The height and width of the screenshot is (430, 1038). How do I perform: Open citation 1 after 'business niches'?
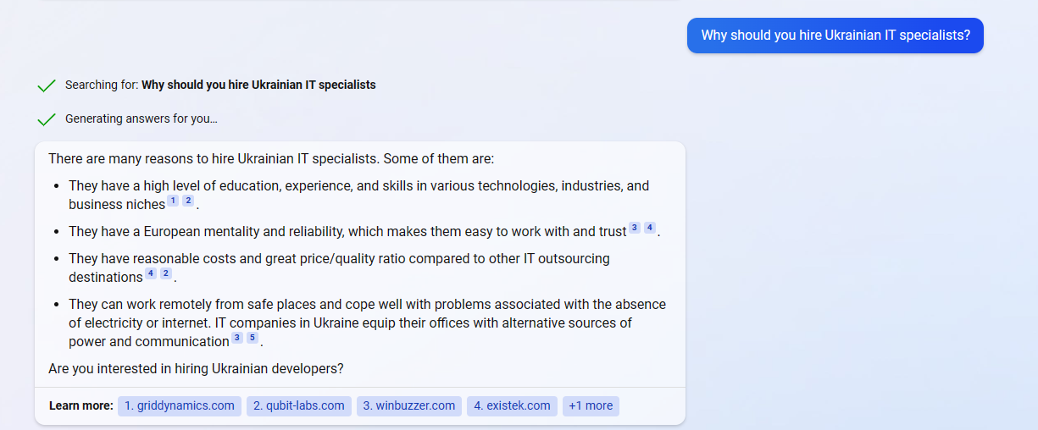(x=173, y=201)
